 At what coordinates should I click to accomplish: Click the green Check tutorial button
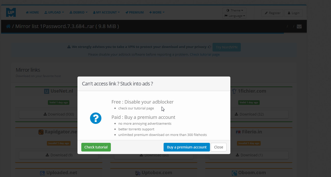[96, 147]
